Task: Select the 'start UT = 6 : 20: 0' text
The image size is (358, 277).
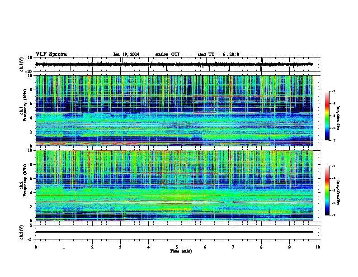Action: pyautogui.click(x=218, y=54)
